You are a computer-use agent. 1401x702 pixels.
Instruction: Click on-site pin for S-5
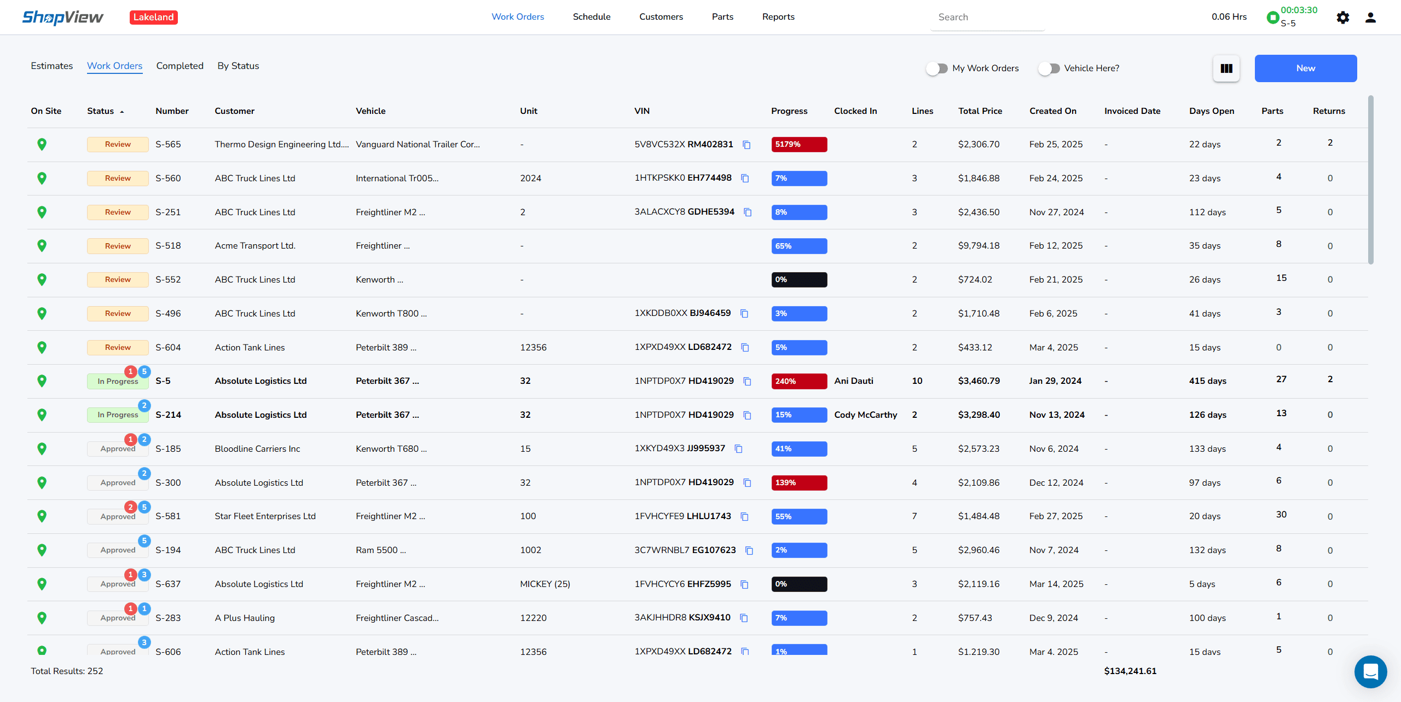tap(42, 381)
